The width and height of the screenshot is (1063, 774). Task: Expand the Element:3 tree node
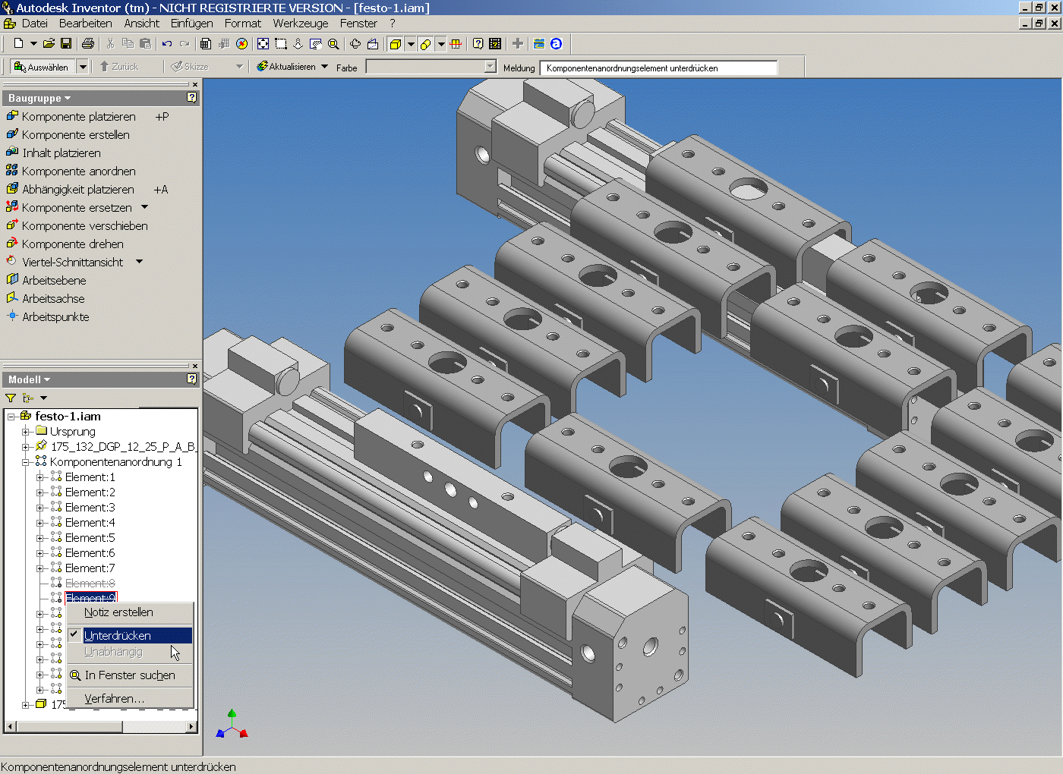tap(40, 508)
